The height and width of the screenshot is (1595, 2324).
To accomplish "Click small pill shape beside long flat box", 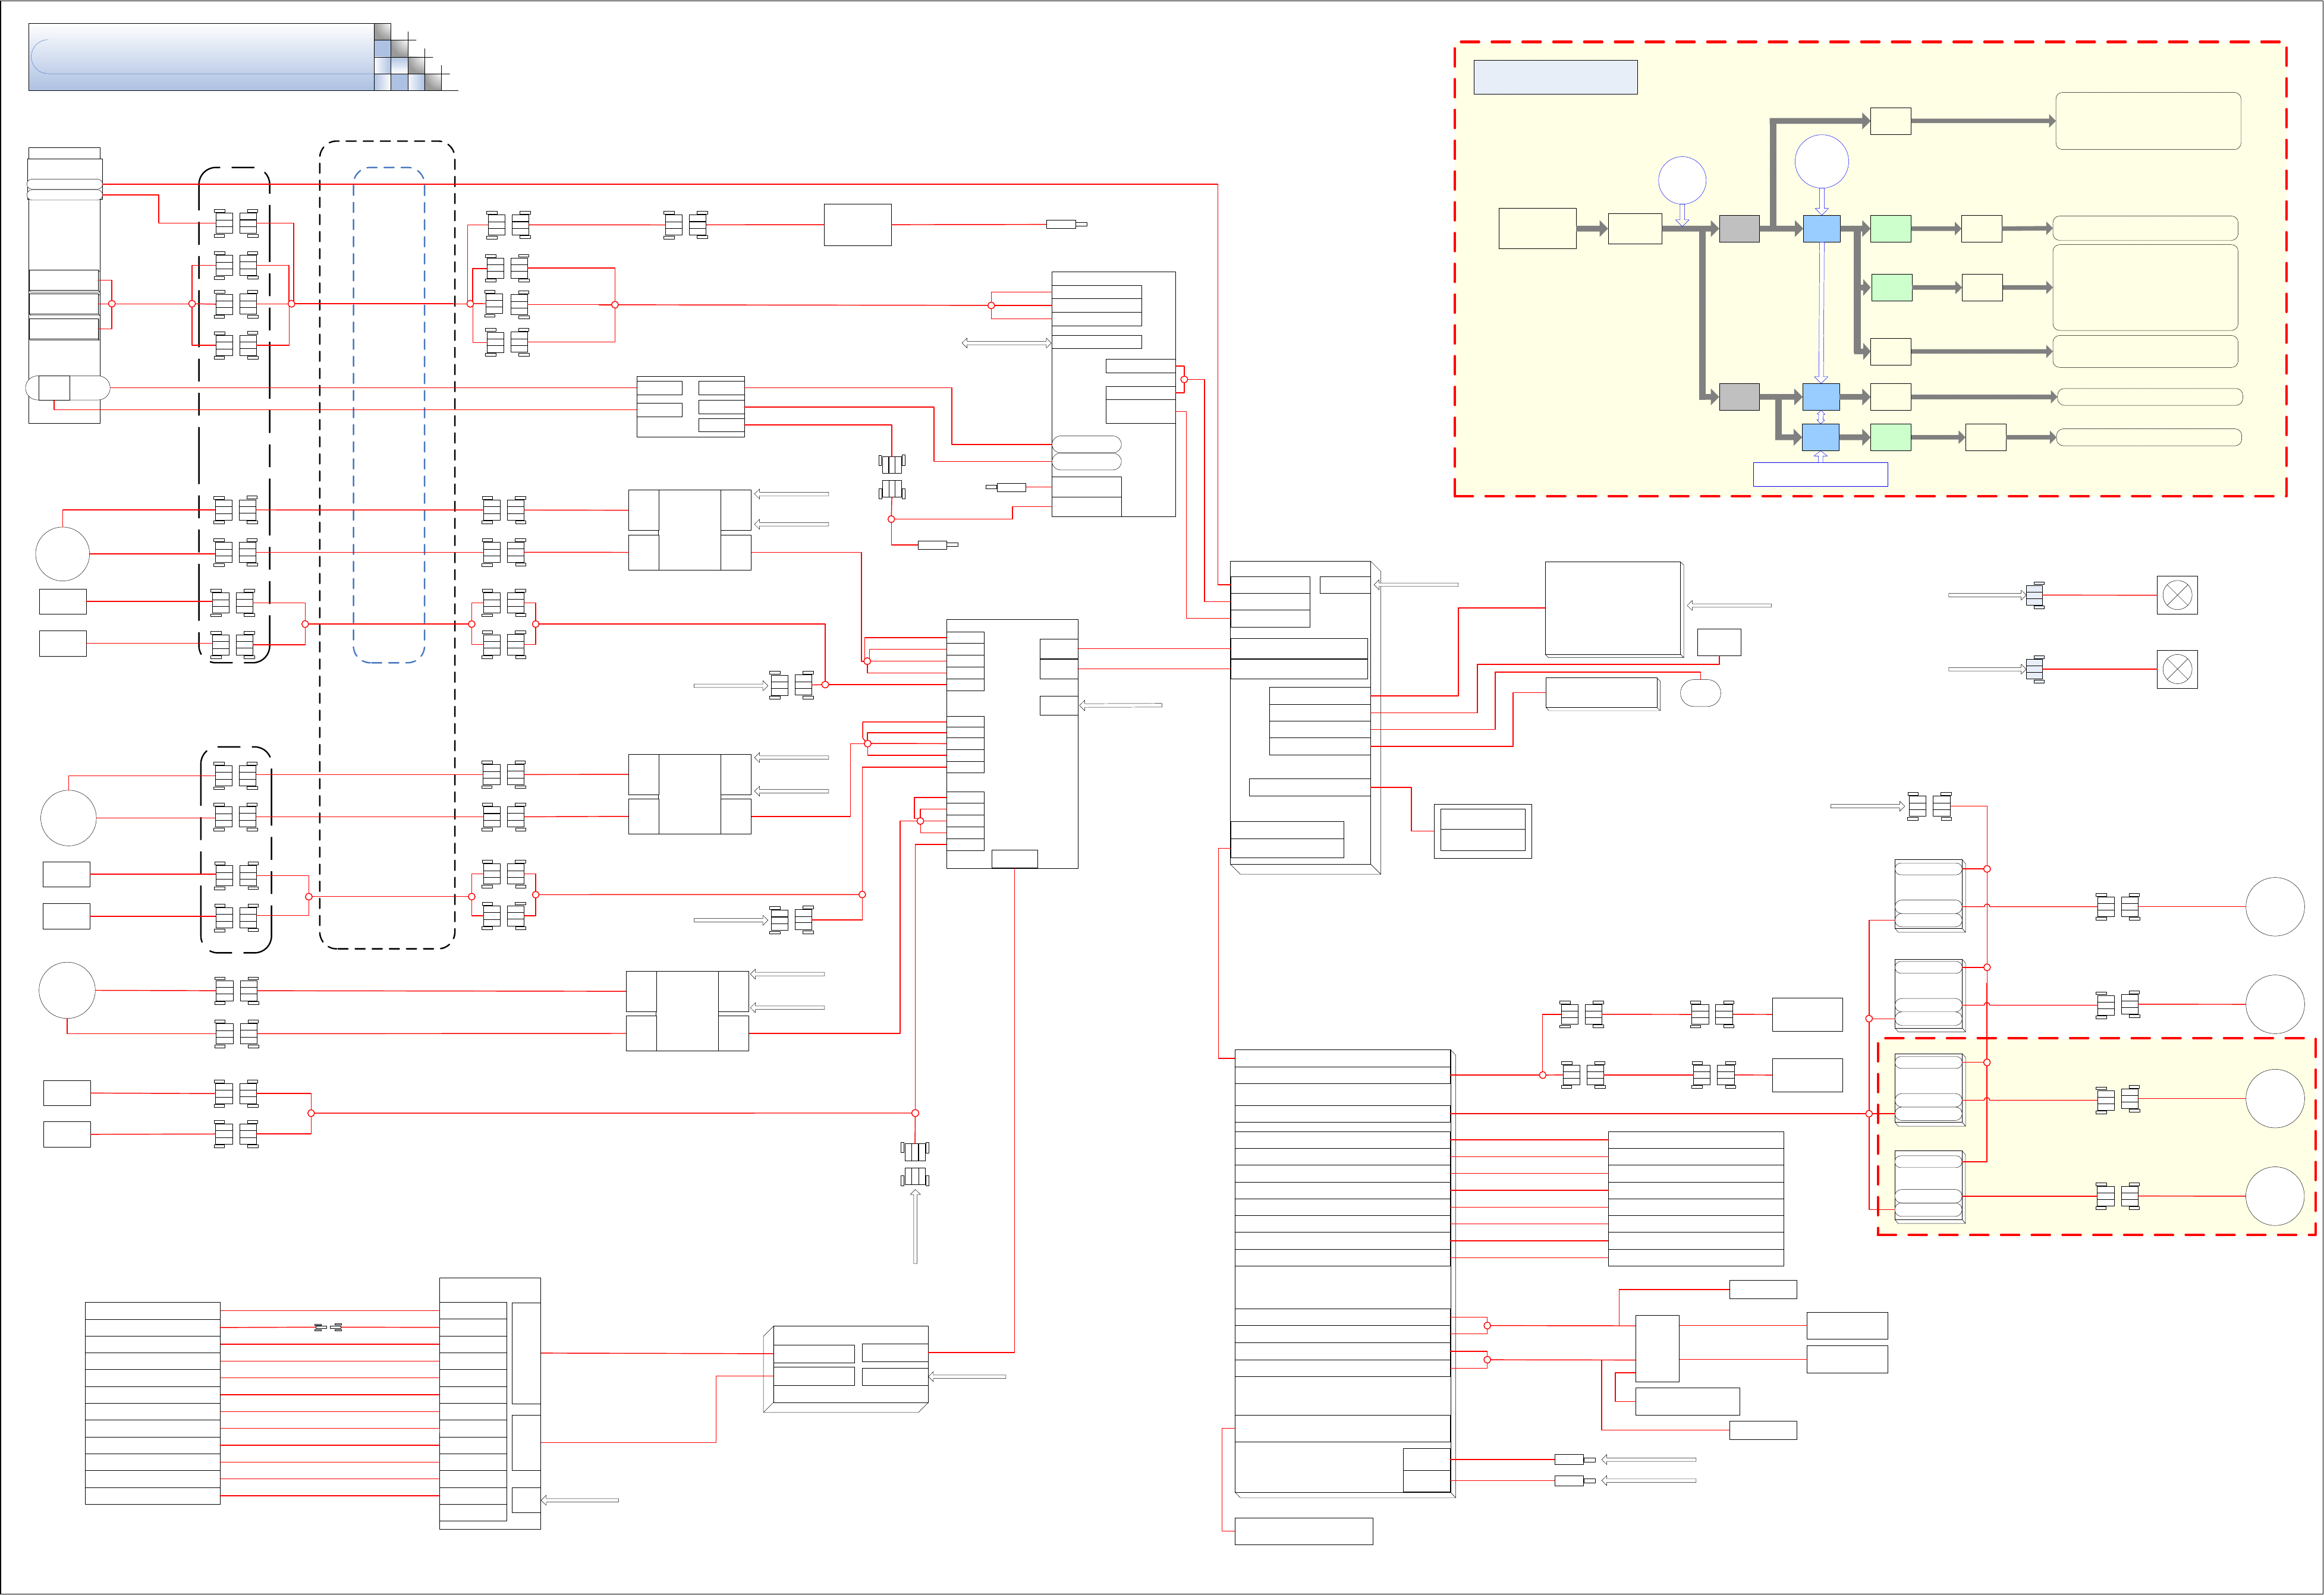I will (1700, 692).
